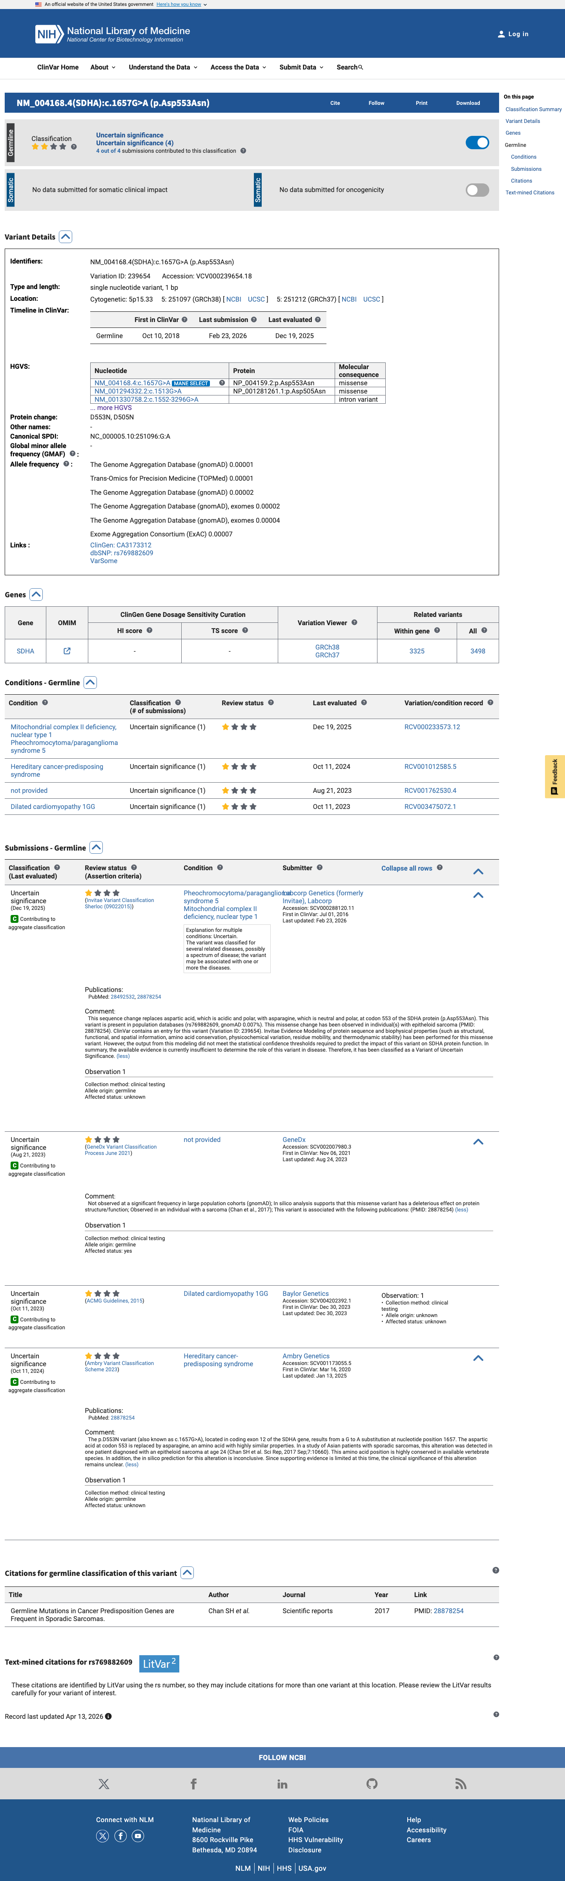Click help icon next to Last submission
The height and width of the screenshot is (1881, 565).
point(254,320)
